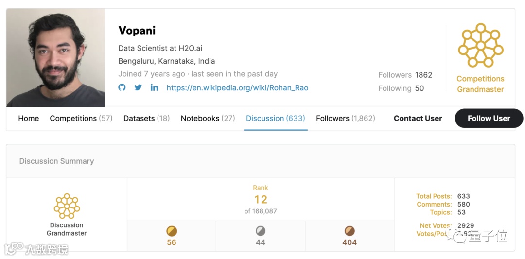Switch to the Home tab
This screenshot has width=525, height=259.
click(x=29, y=118)
